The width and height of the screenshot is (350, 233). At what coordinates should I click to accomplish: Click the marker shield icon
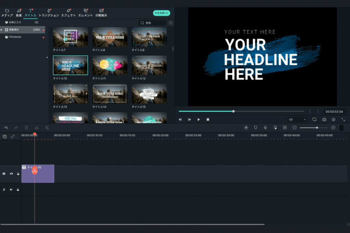[256, 128]
